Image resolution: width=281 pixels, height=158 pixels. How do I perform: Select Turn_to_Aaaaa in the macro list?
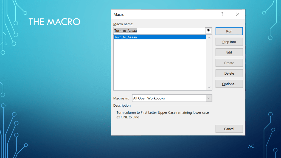(x=126, y=37)
